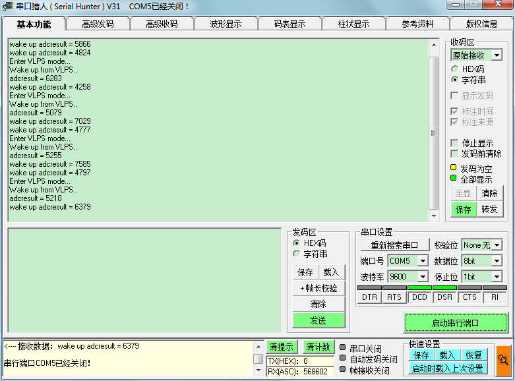Switch to the 参考资料 tab
This screenshot has width=515, height=381.
[418, 24]
